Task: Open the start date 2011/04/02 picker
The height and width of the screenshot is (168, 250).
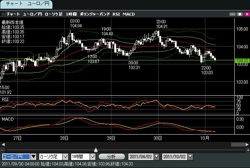Action: click(x=156, y=157)
